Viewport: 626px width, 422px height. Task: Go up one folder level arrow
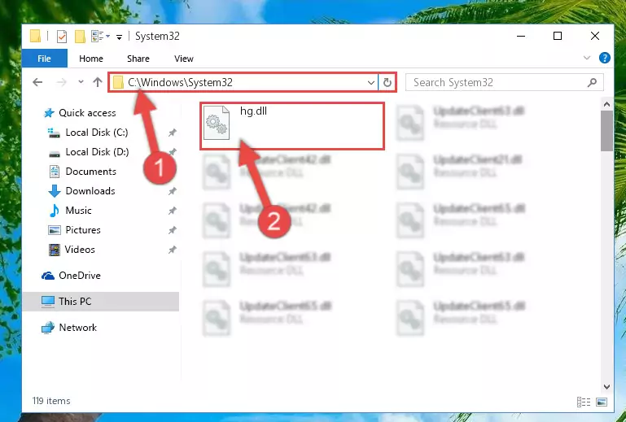click(x=98, y=82)
